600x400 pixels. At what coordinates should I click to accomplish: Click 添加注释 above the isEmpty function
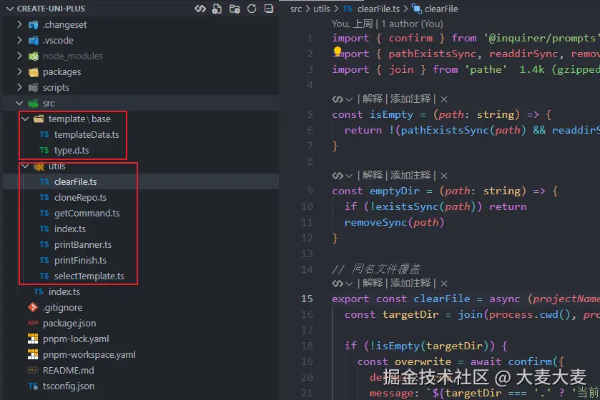tap(410, 99)
